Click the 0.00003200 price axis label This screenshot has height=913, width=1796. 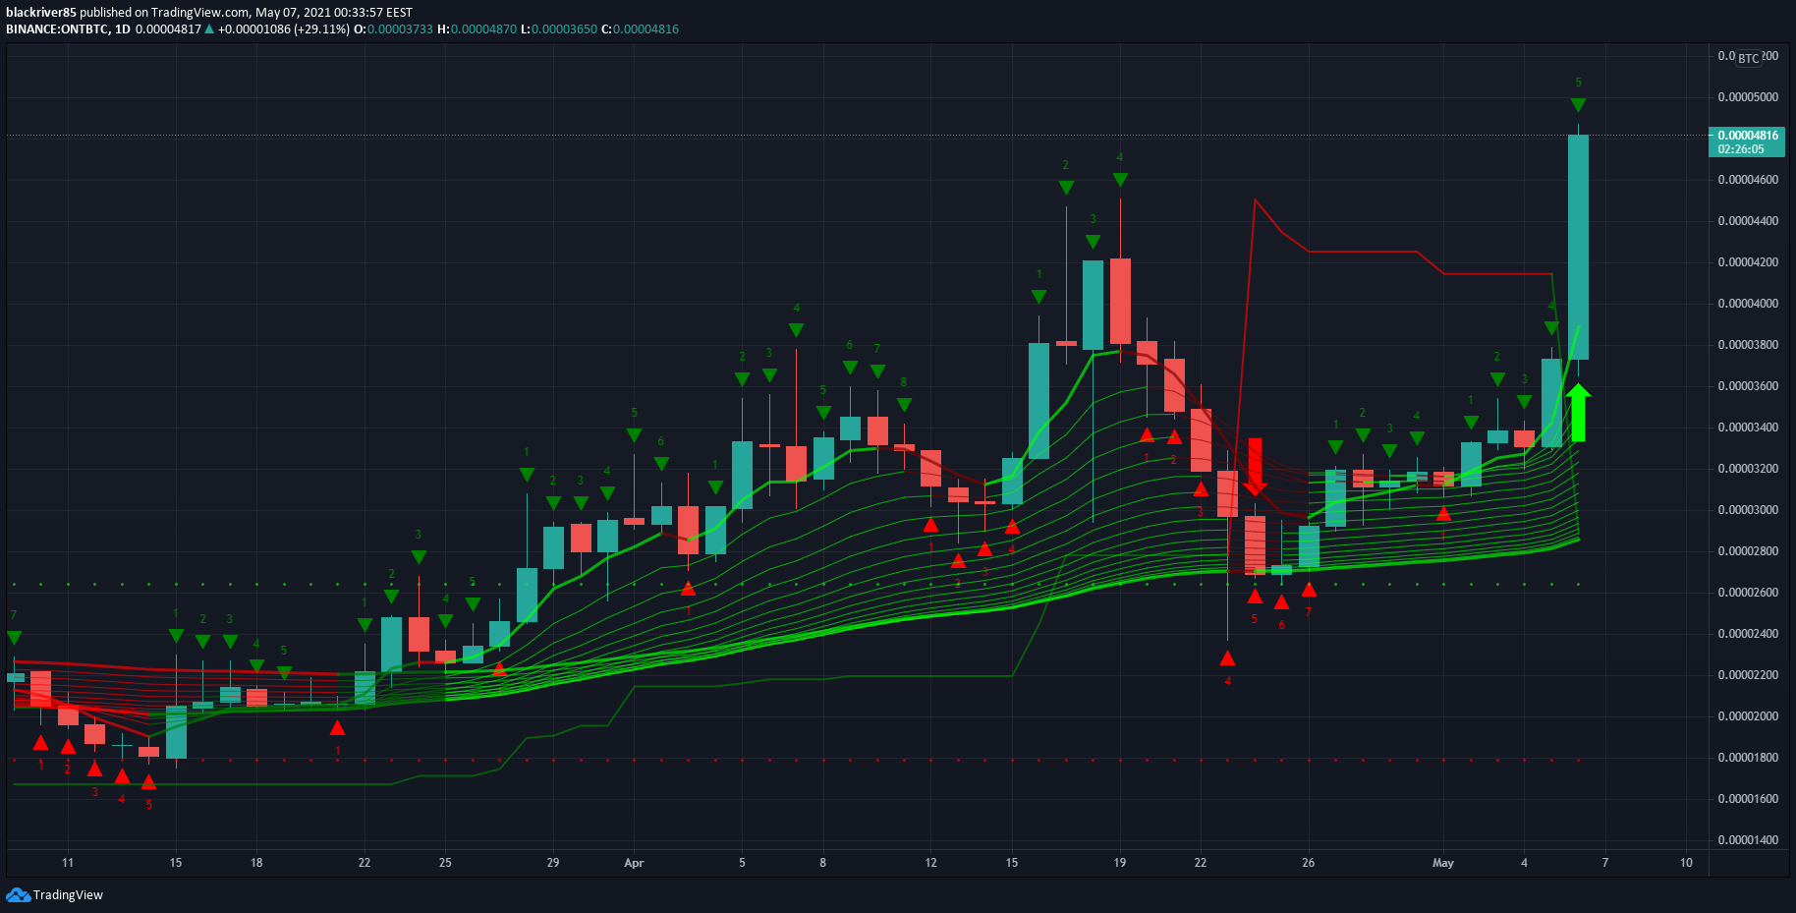pyautogui.click(x=1748, y=469)
